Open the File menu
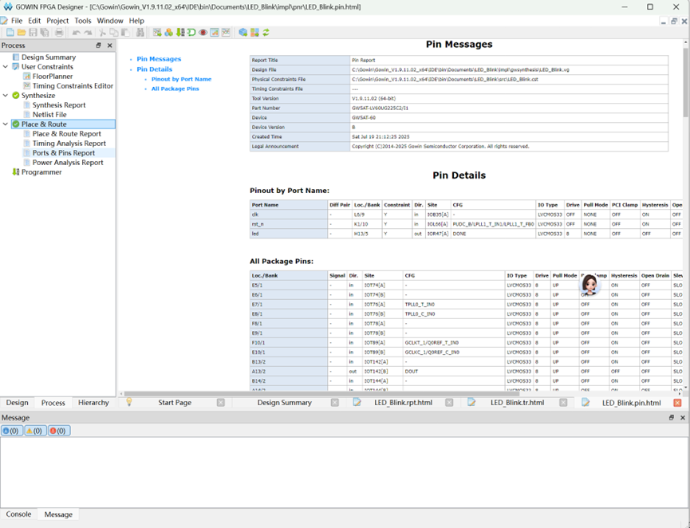This screenshot has width=690, height=528. (17, 21)
